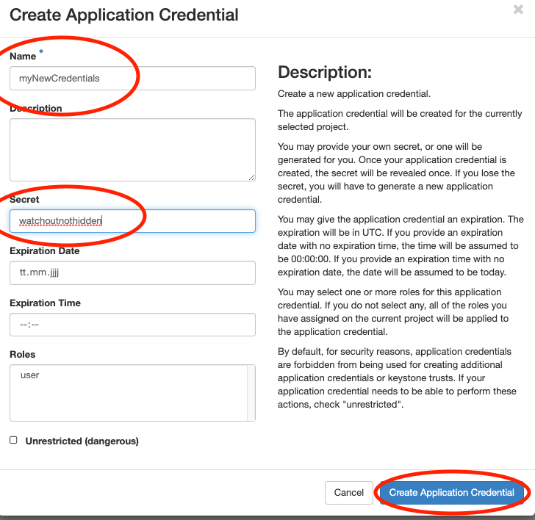Click the Roles list scrollbar
The width and height of the screenshot is (535, 520).
tap(251, 393)
